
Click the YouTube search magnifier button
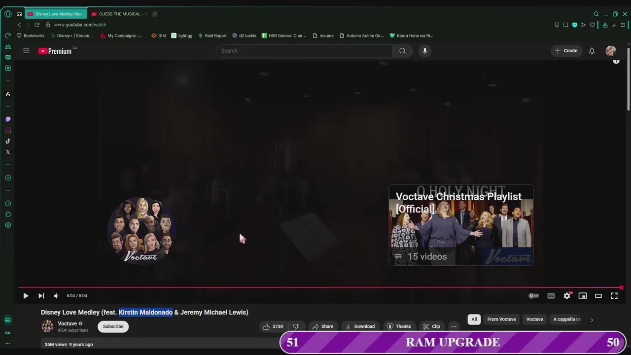click(x=402, y=51)
